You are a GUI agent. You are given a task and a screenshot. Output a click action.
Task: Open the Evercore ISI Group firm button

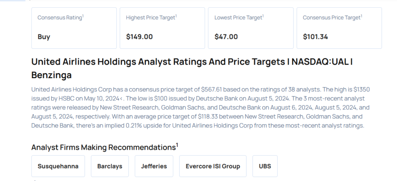[213, 166]
